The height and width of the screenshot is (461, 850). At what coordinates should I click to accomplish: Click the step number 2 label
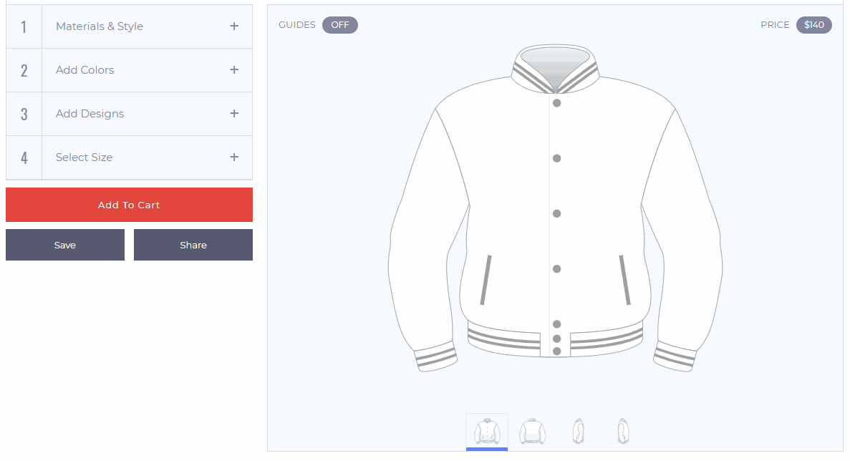coord(24,70)
